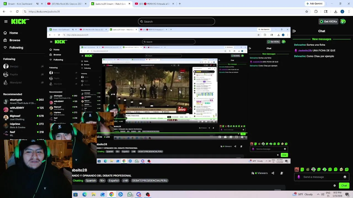Viewport: 353px width, 198px height.
Task: Click the user icon next to share
Action: coord(282,173)
